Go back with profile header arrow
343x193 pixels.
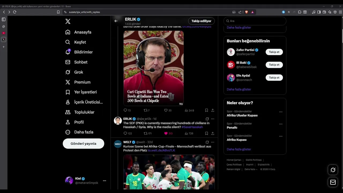pyautogui.click(x=116, y=21)
